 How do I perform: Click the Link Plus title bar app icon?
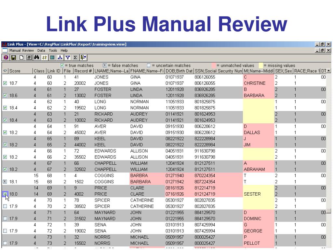pyautogui.click(x=5, y=44)
